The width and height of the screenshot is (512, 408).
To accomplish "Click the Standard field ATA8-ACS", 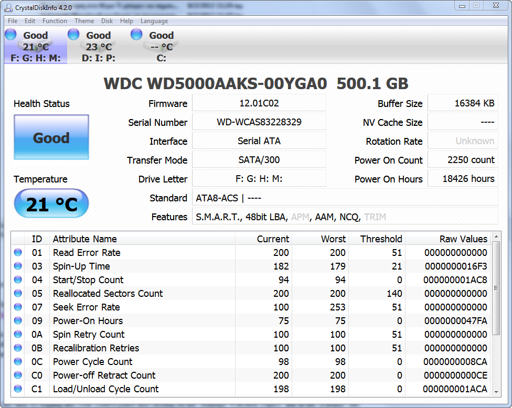I will tap(345, 198).
